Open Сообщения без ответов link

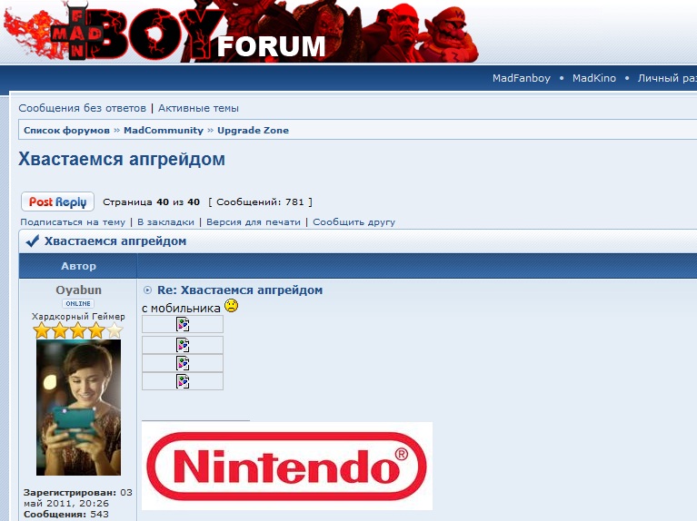tap(82, 108)
